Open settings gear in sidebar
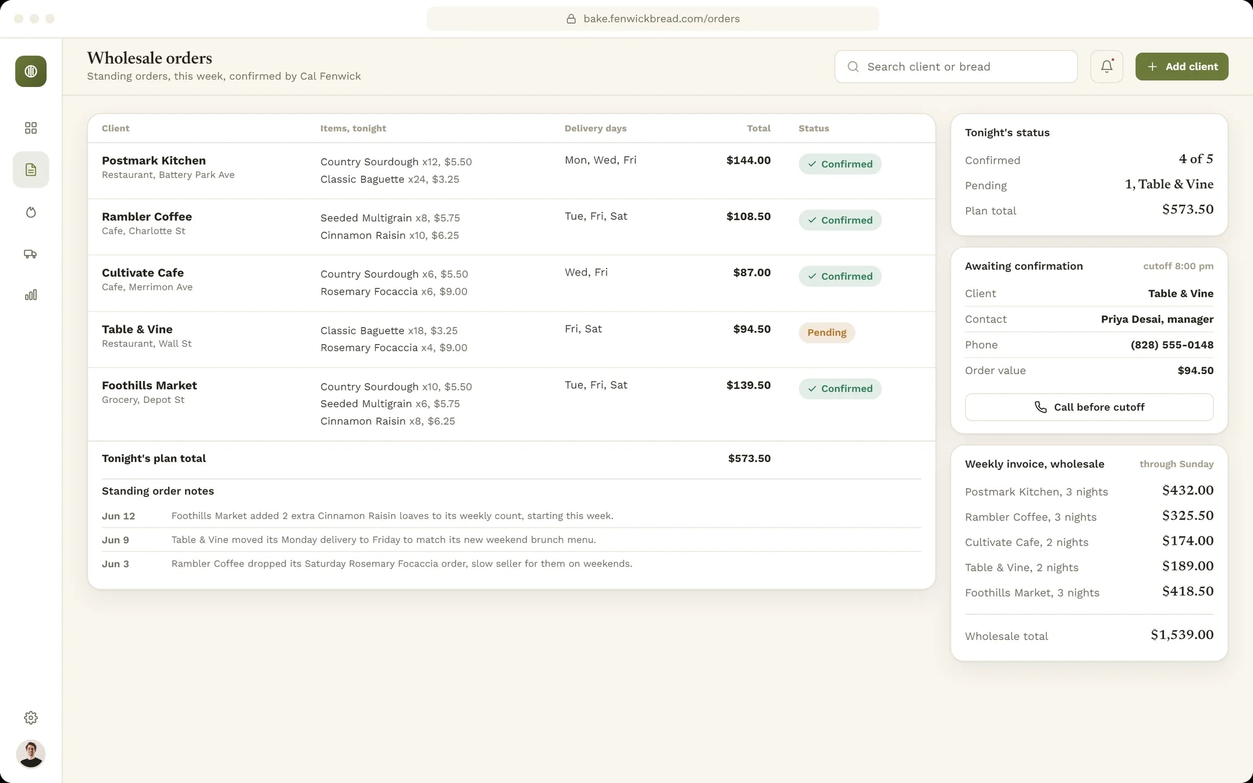 coord(31,718)
